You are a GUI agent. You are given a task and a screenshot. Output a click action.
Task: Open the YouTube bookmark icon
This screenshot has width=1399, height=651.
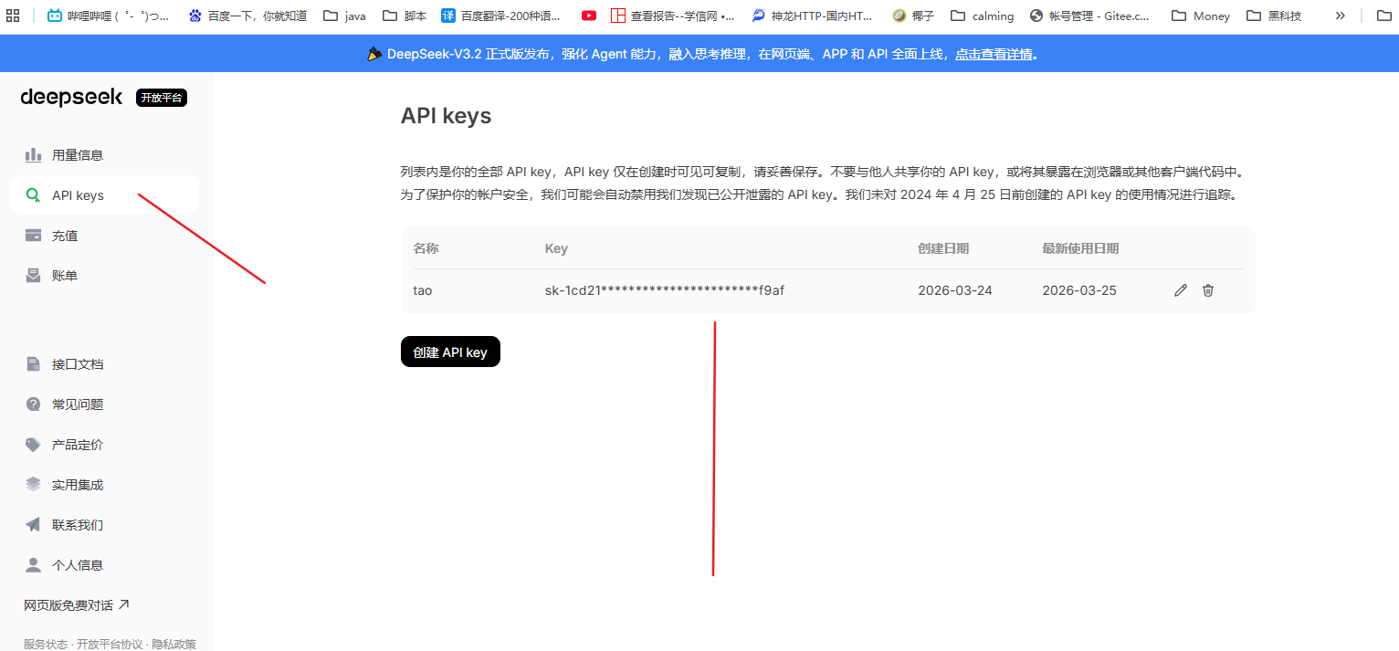(x=589, y=16)
